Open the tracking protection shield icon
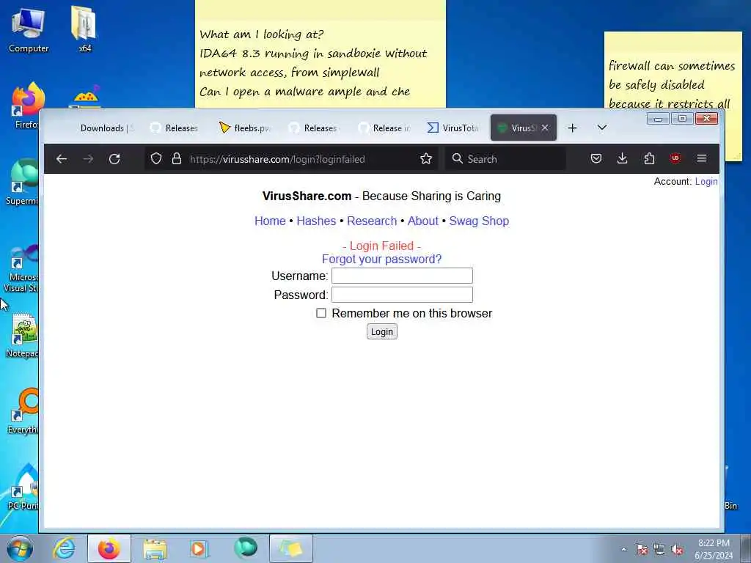The height and width of the screenshot is (563, 751). (156, 159)
